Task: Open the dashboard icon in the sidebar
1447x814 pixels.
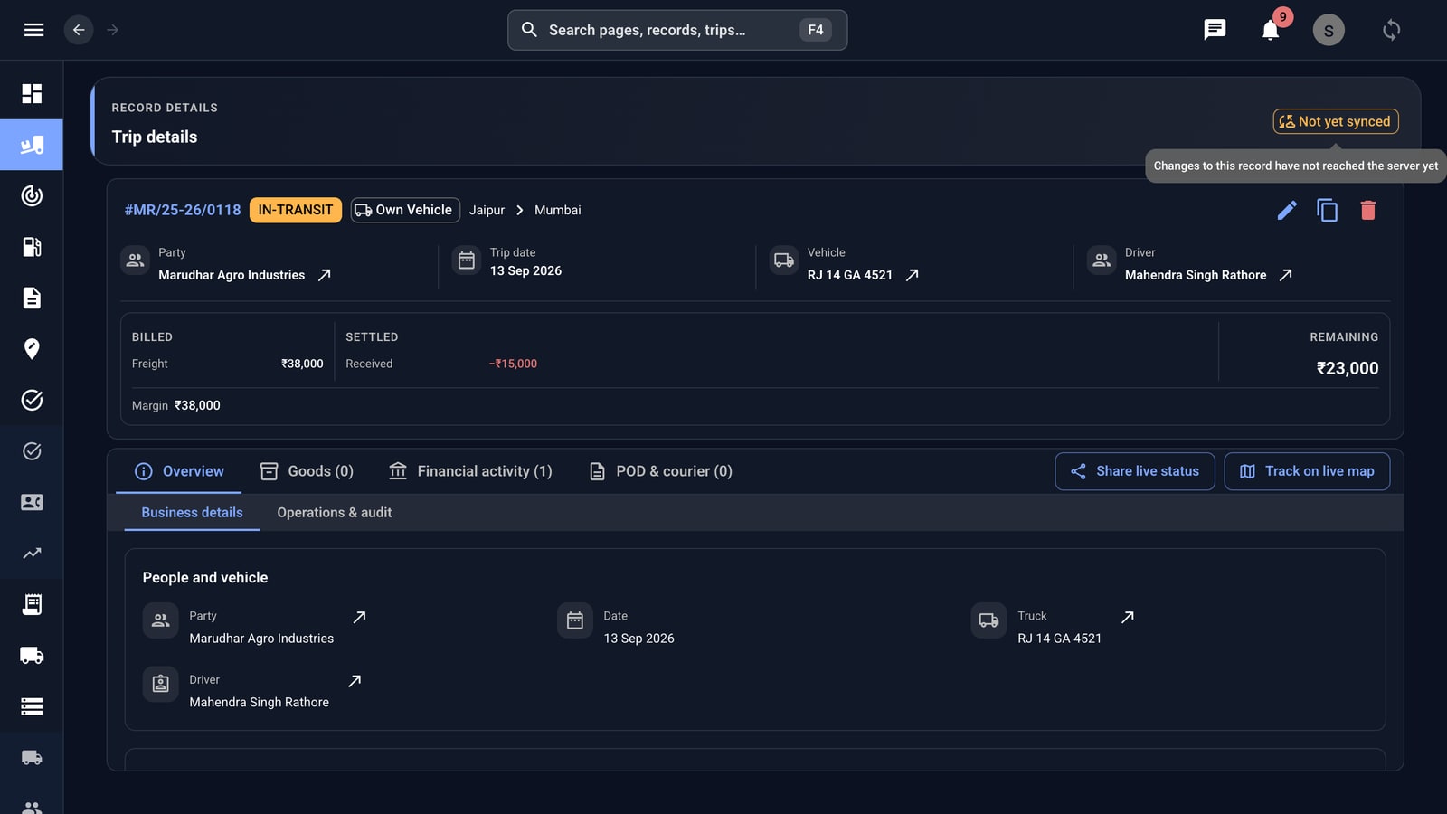Action: (x=32, y=94)
